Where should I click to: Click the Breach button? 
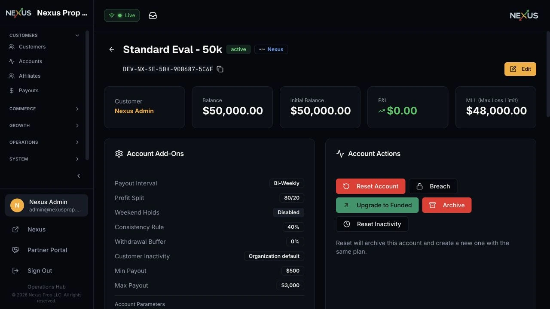tap(433, 186)
